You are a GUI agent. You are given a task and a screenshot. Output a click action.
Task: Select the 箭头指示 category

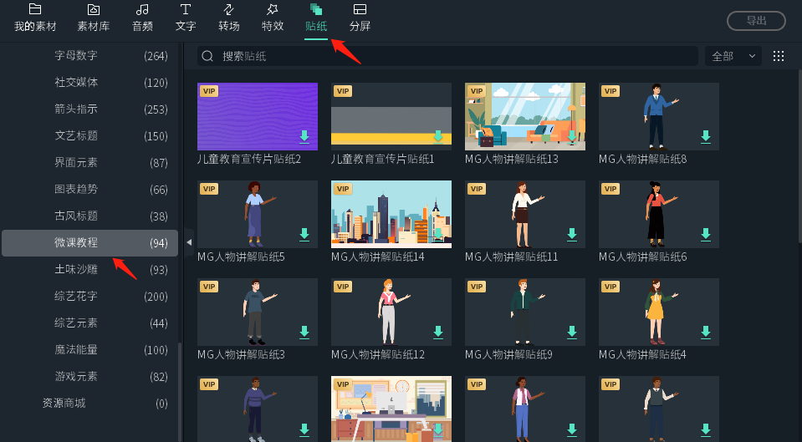76,109
